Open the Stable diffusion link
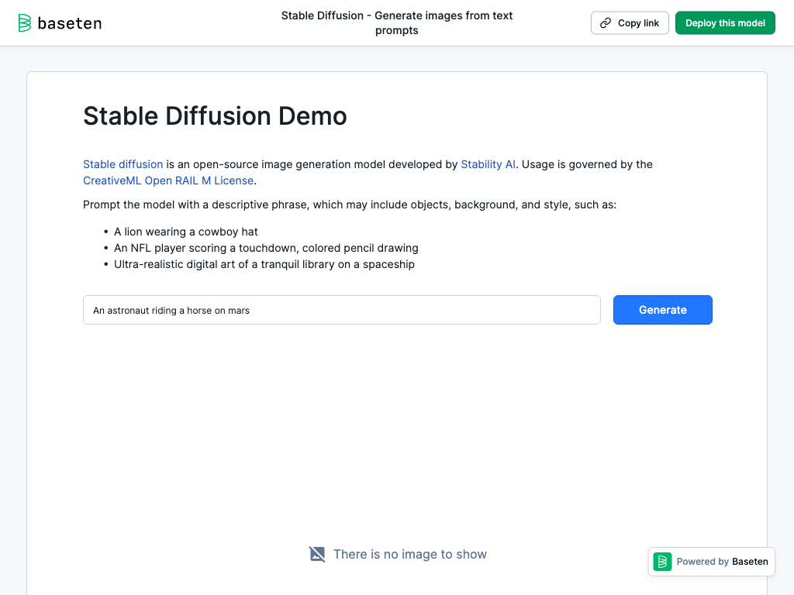Screen dimensions: 794x595 123,164
